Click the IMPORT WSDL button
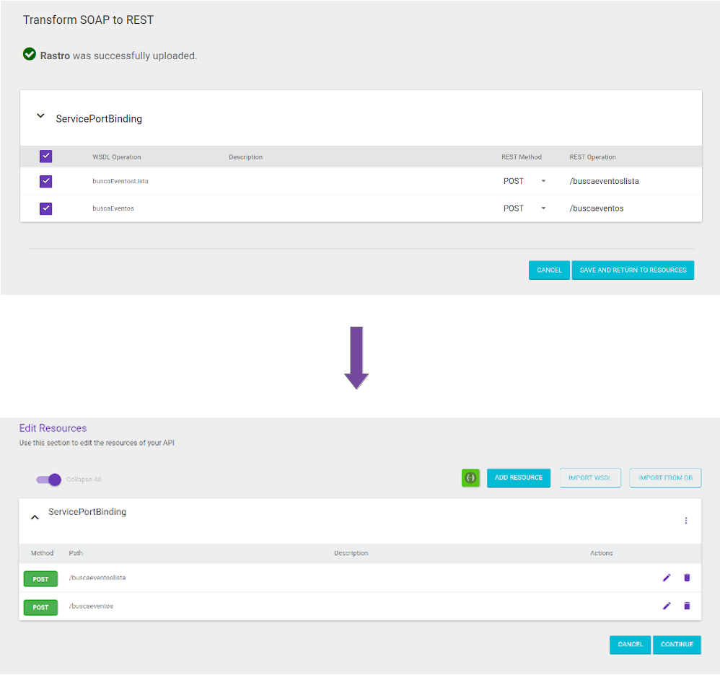 590,477
